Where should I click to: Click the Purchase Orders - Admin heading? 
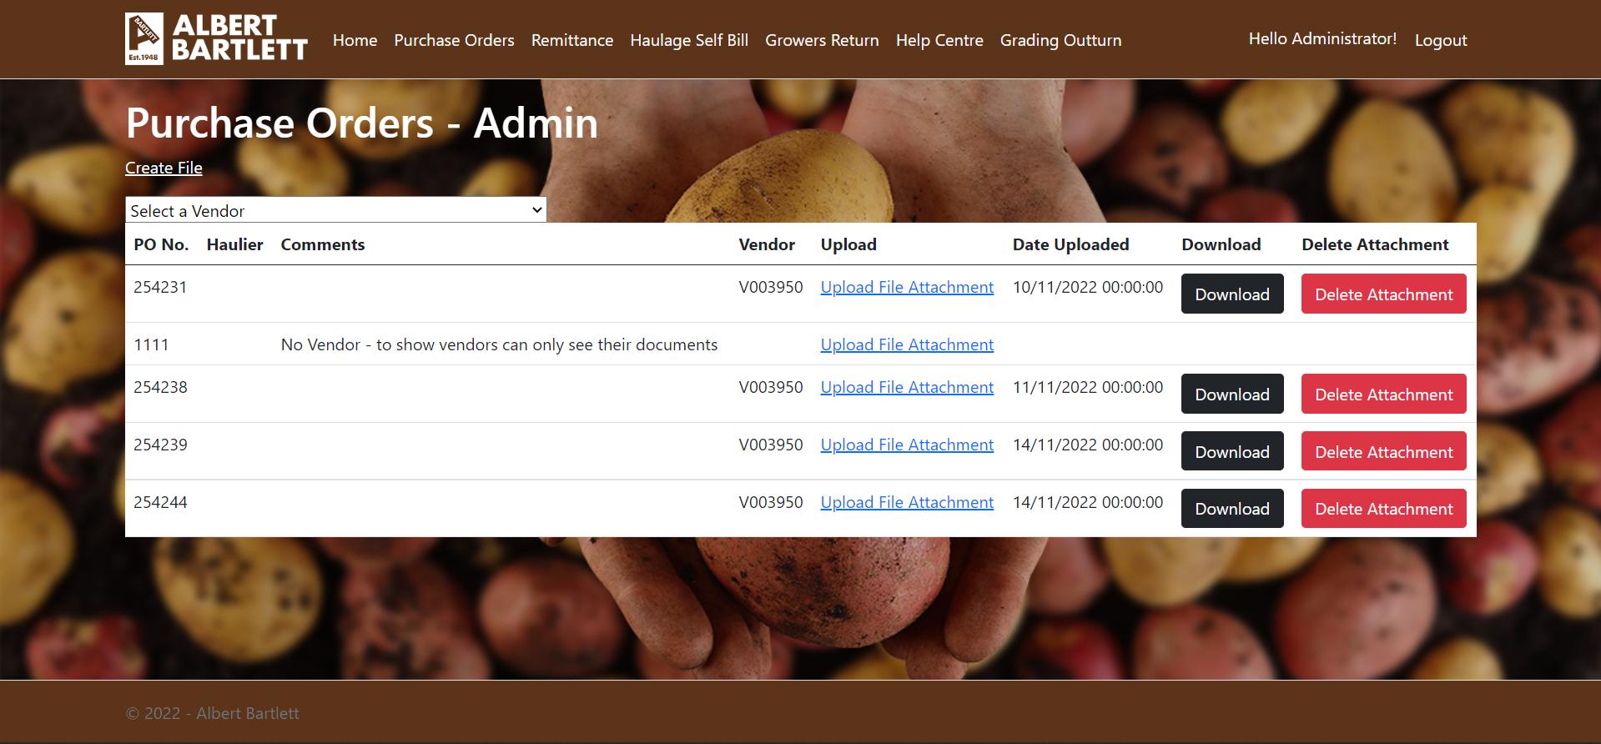362,123
